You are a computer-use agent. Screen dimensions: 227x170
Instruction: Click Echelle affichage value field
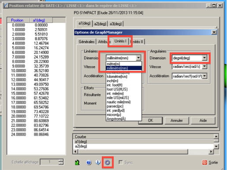point(49,162)
